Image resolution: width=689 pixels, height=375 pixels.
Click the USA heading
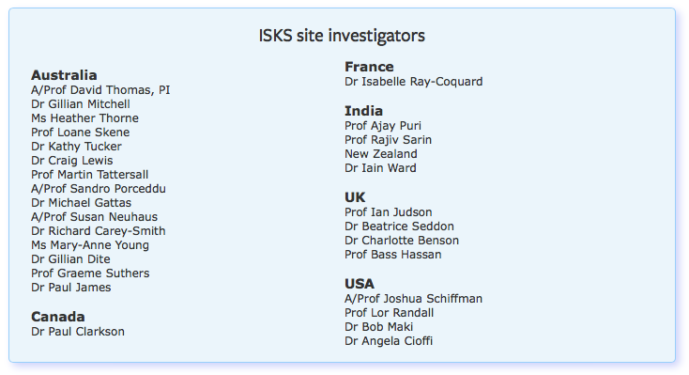click(360, 284)
